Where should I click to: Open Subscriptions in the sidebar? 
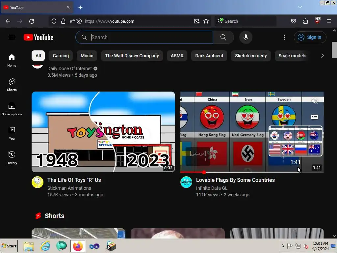[12, 109]
